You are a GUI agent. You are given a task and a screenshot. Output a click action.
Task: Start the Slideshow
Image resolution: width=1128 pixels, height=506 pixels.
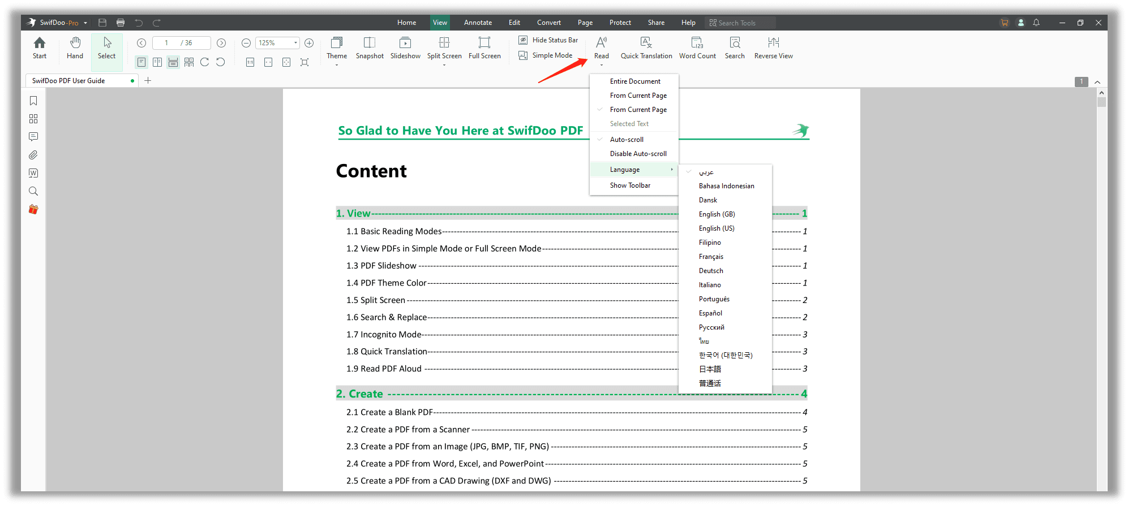coord(405,48)
